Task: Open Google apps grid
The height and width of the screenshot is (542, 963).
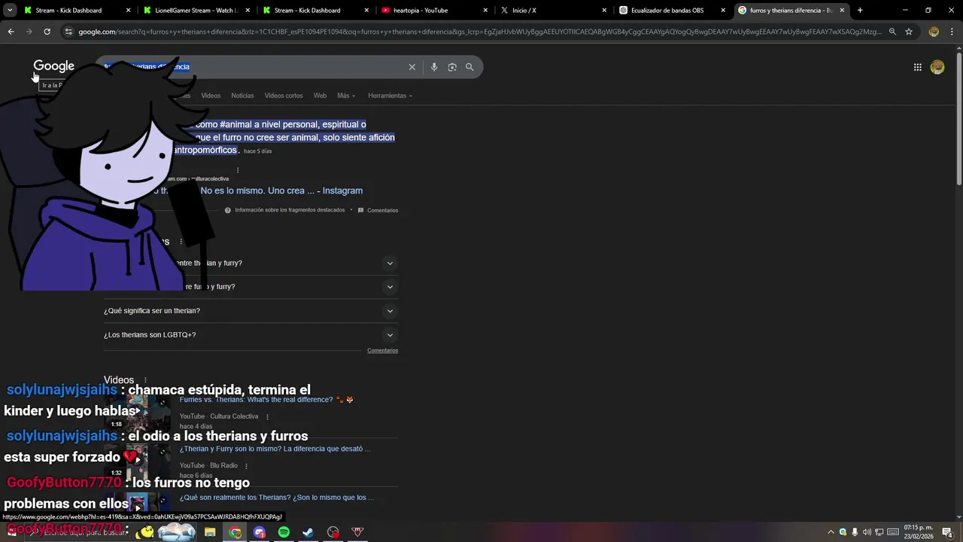Action: click(x=917, y=67)
